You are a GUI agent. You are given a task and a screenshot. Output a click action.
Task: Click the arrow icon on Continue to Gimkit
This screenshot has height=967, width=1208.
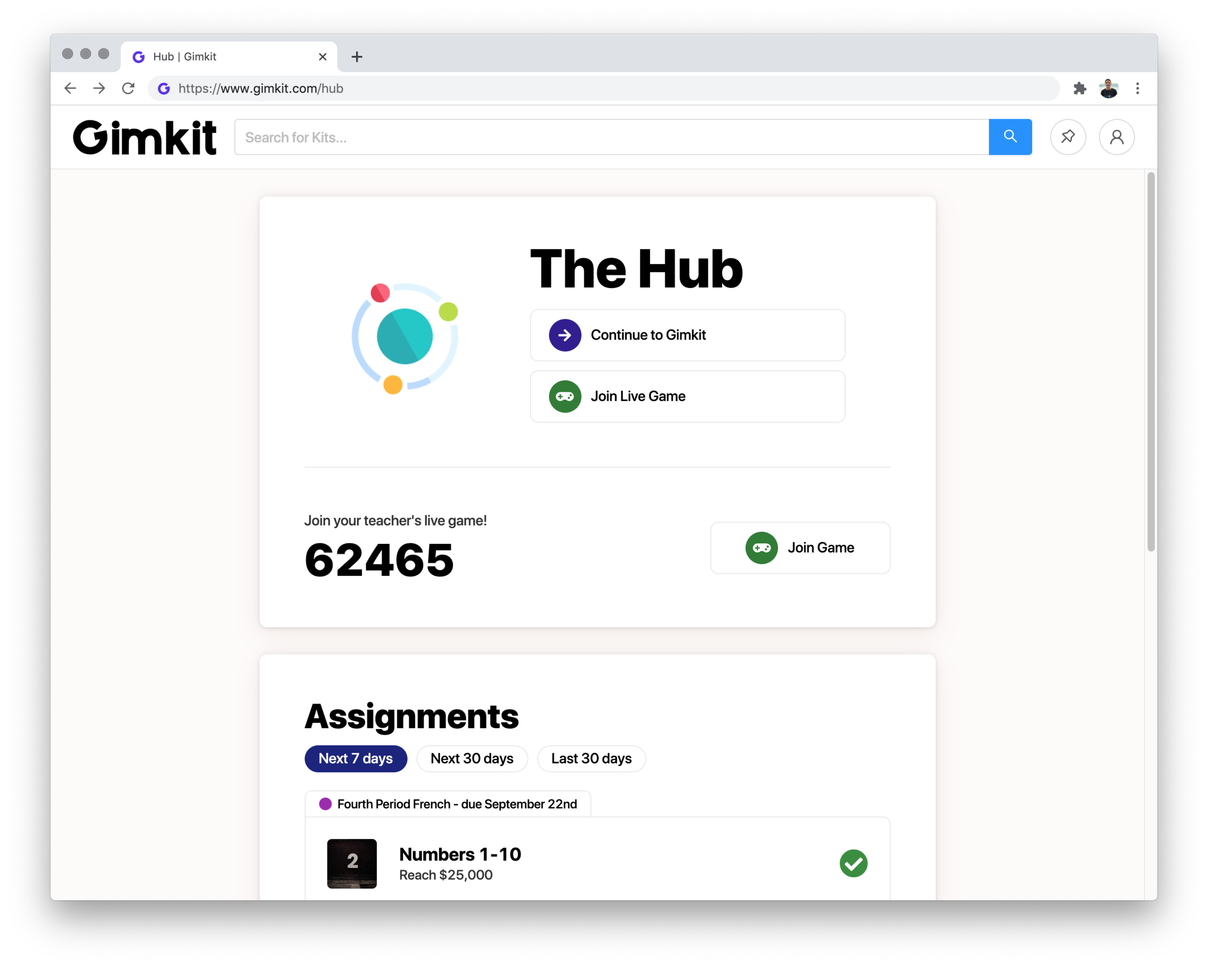[x=565, y=335]
